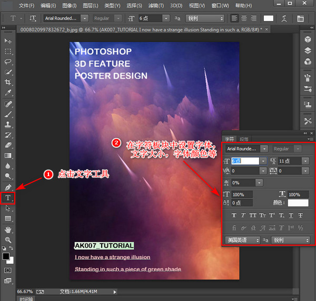The width and height of the screenshot is (316, 301).
Task: Swap foreground and background colors icon
Action: [x=11, y=248]
